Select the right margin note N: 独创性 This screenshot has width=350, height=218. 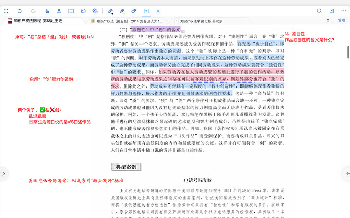(294, 34)
